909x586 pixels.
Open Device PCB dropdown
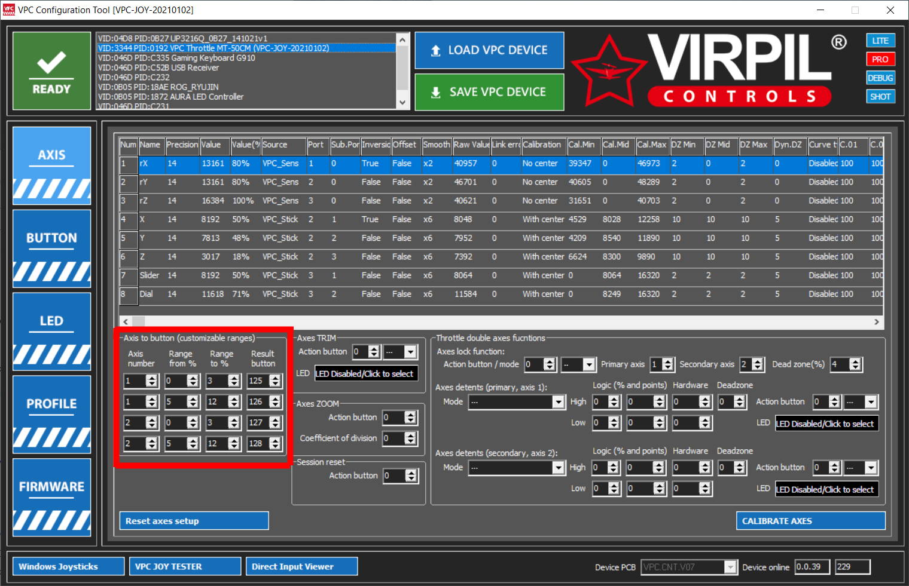pos(730,567)
